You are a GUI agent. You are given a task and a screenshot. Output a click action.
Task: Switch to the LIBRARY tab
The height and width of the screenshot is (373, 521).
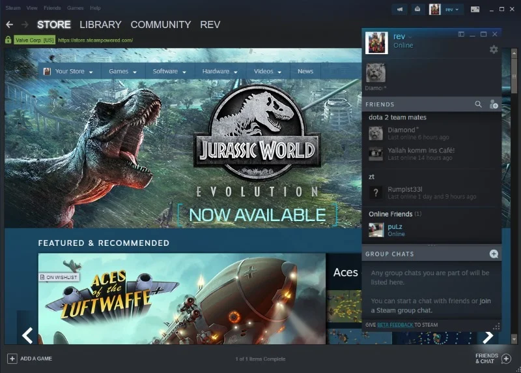[x=100, y=25]
